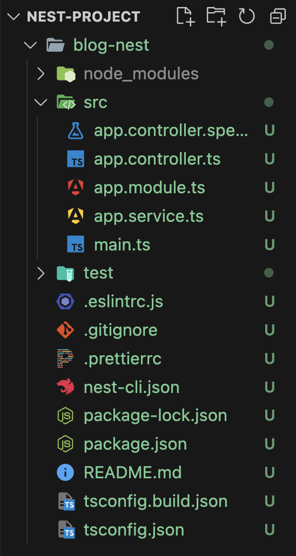Collapse all folders in explorer
296x556 pixels.
tap(278, 16)
